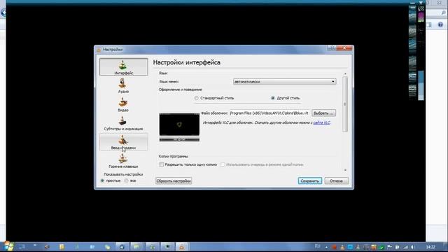Click the Выбрать button for skin file
The height and width of the screenshot is (252, 448).
tap(323, 113)
